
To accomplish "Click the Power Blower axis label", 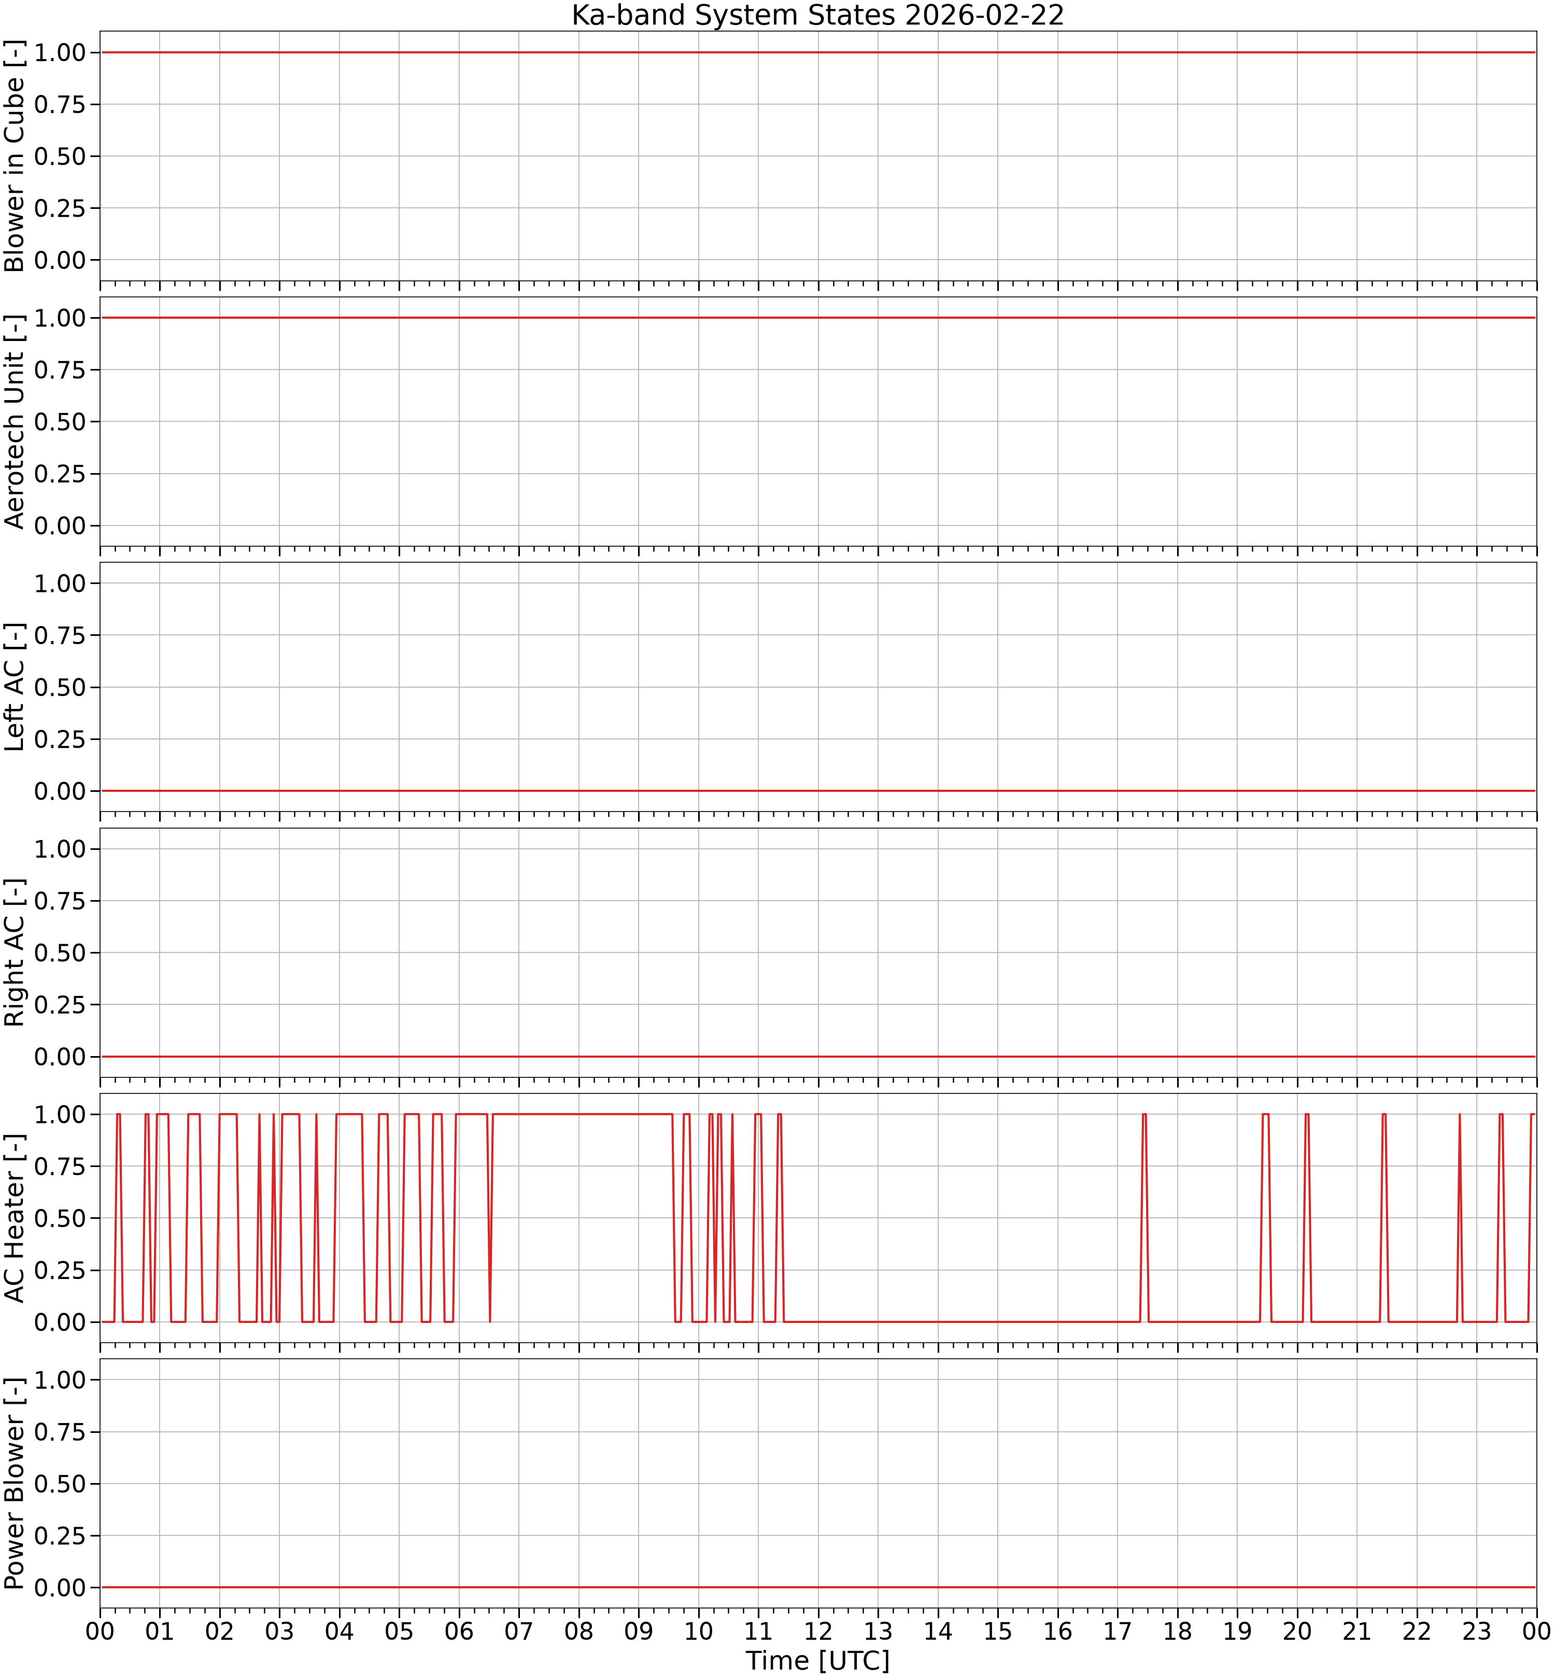I will pyautogui.click(x=15, y=1484).
